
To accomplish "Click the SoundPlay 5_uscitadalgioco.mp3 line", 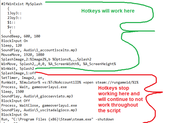I will click(x=39, y=110).
